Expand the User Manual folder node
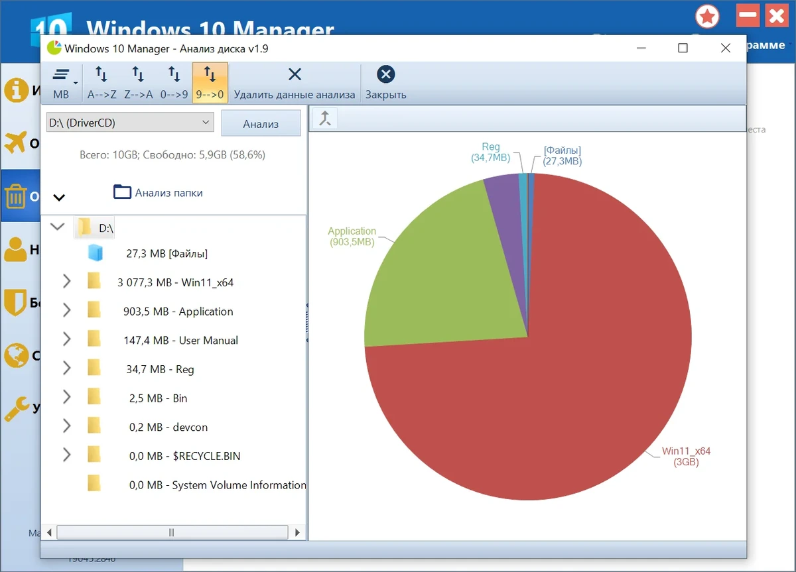The width and height of the screenshot is (796, 572). click(x=66, y=339)
